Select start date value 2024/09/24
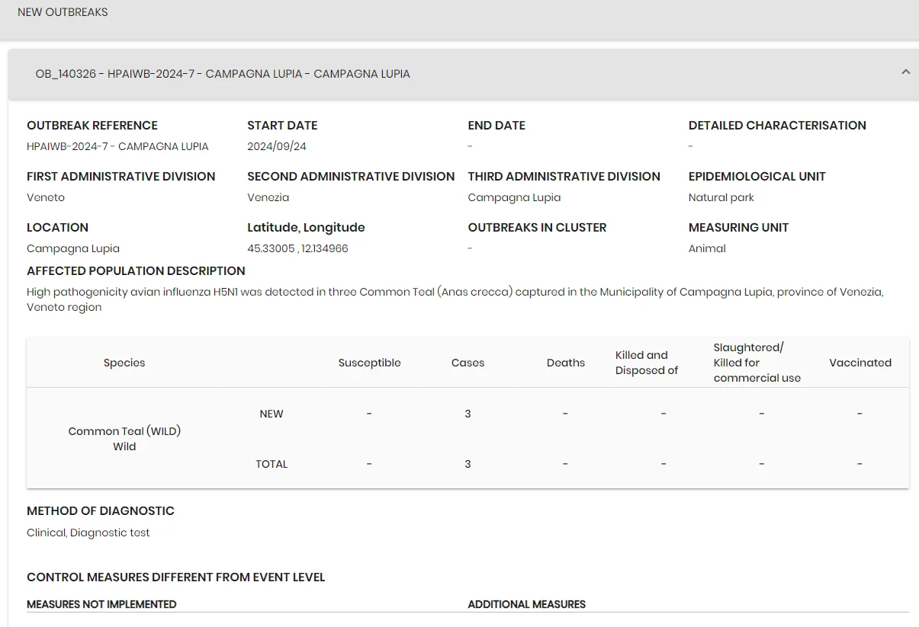The height and width of the screenshot is (627, 919). tap(277, 146)
